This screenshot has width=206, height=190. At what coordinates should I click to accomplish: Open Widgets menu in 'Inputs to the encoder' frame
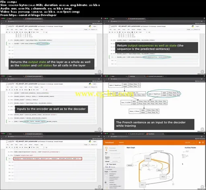pyautogui.click(x=36, y=87)
